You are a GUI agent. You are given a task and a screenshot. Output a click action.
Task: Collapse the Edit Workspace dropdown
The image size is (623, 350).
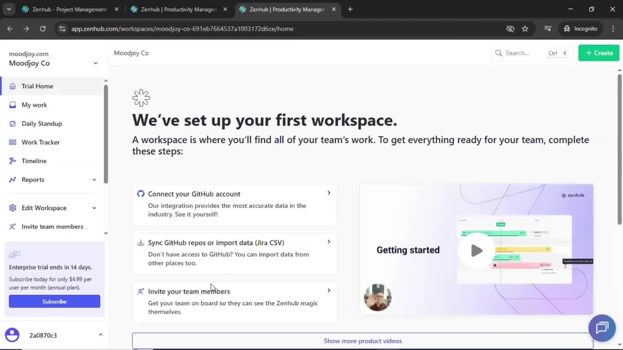point(94,208)
